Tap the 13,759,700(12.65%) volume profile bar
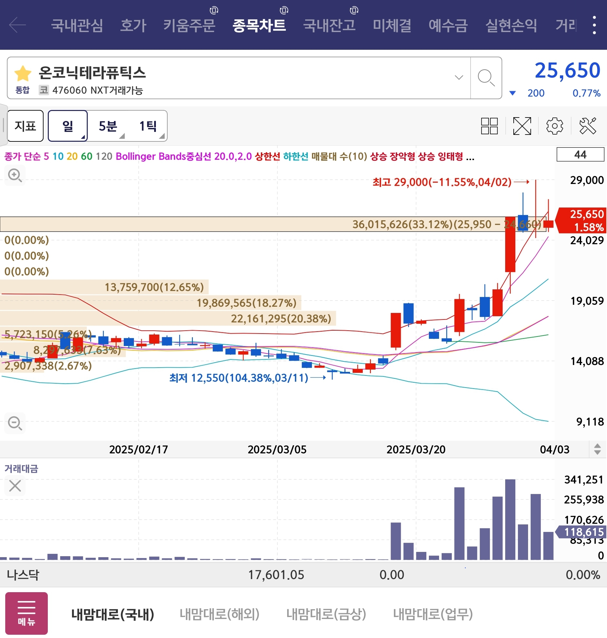Viewport: 607px width, 638px height. click(104, 287)
